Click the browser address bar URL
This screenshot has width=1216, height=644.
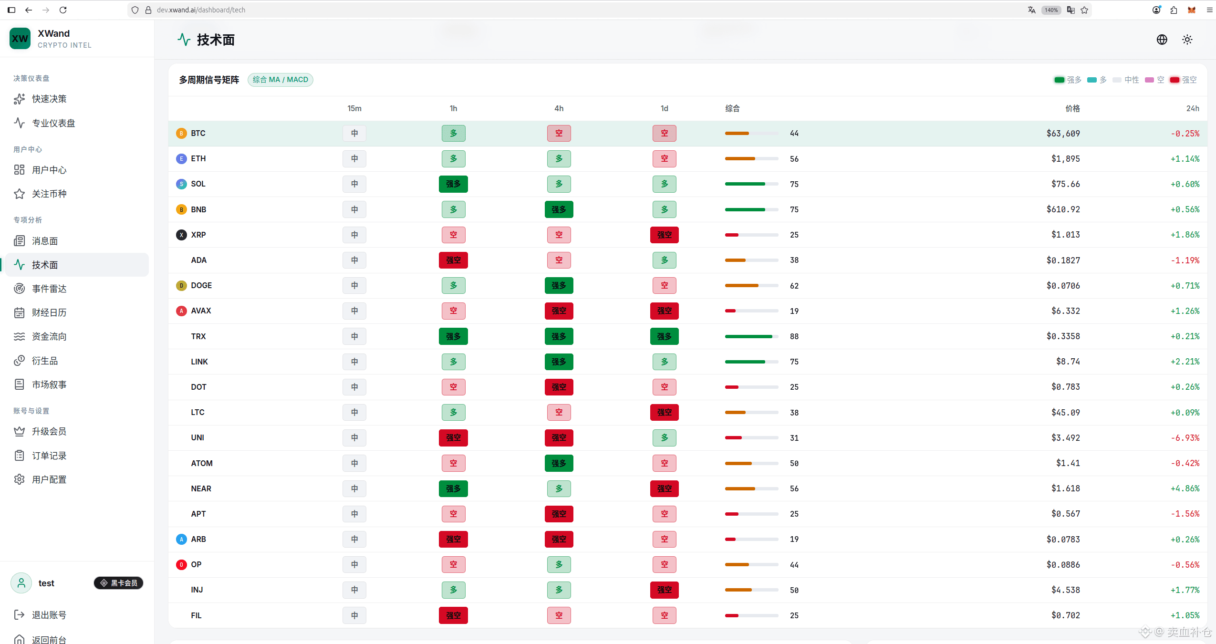201,10
